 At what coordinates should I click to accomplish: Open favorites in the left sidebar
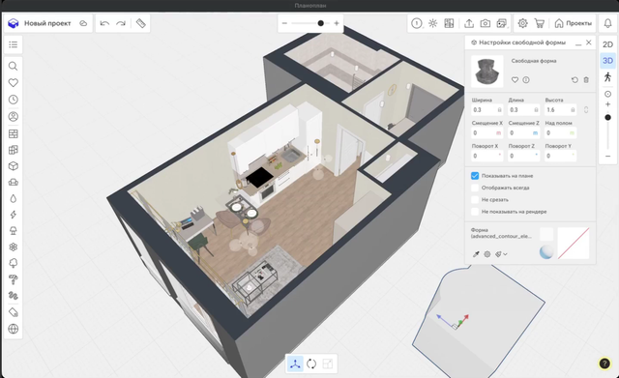coord(13,82)
